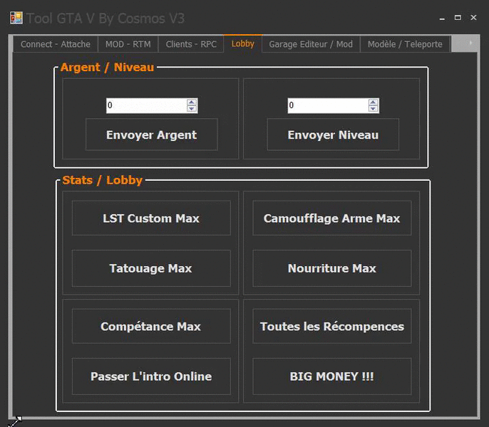Viewport: 489px width, 427px height.
Task: Hit the BIG MONEY !!! button
Action: [332, 376]
